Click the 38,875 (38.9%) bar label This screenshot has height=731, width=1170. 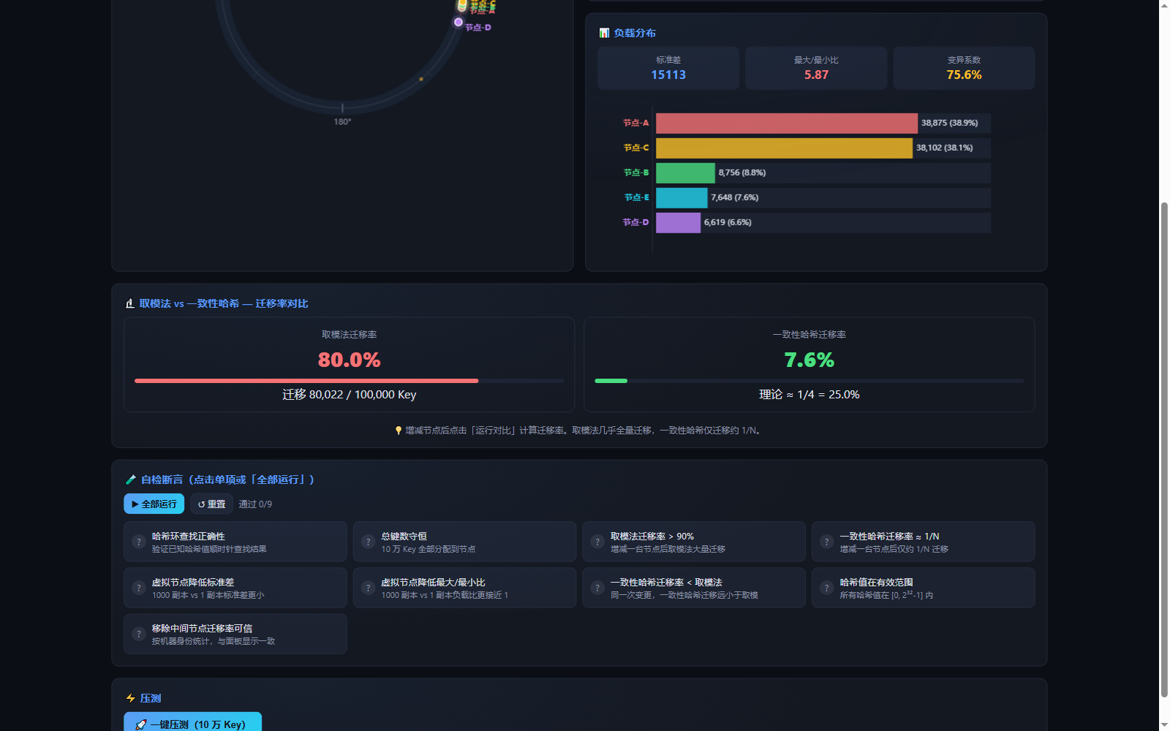(949, 123)
